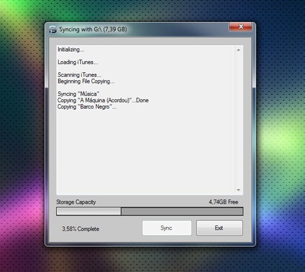Click the Sync button
The image size is (305, 272).
point(166,228)
